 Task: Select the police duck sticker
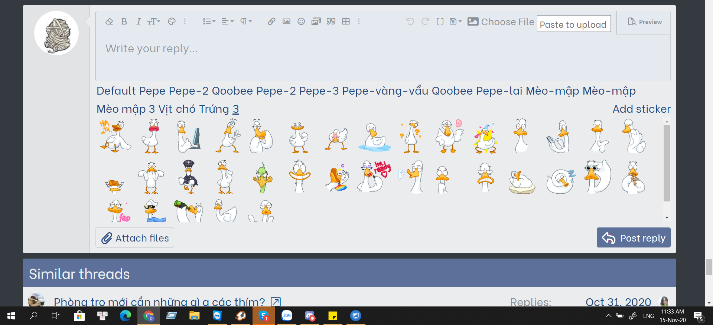click(188, 177)
